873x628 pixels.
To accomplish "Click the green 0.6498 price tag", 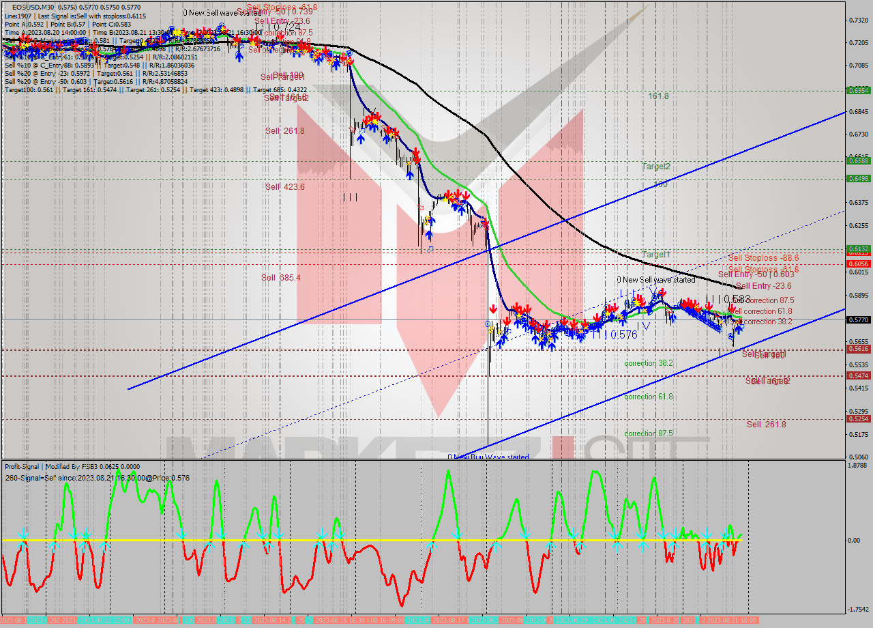I will (x=857, y=179).
